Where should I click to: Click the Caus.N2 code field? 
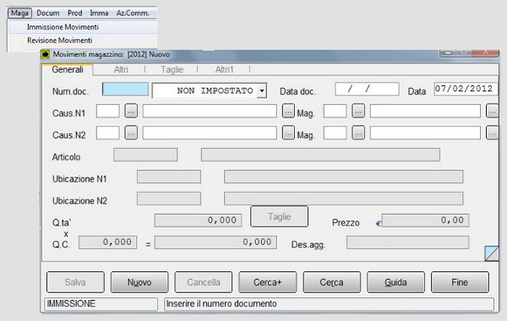107,133
